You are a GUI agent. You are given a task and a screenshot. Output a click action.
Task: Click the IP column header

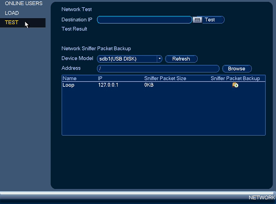coord(100,78)
